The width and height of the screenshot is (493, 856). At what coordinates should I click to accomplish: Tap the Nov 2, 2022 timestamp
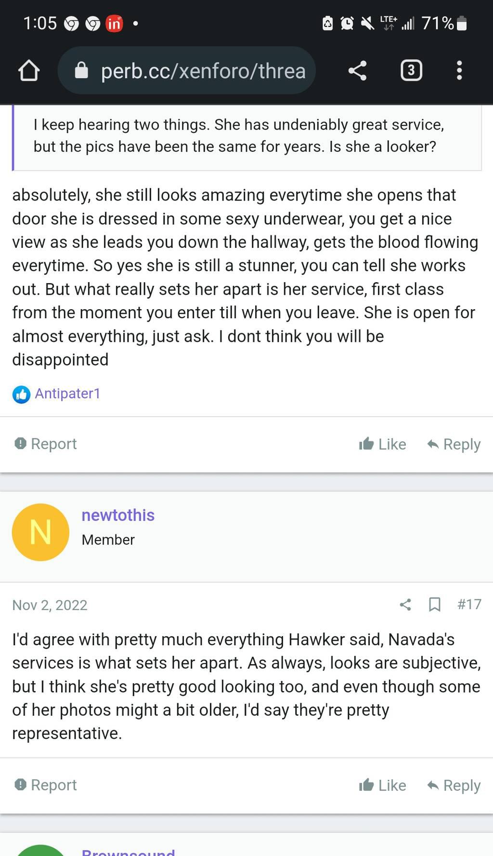[x=50, y=605]
